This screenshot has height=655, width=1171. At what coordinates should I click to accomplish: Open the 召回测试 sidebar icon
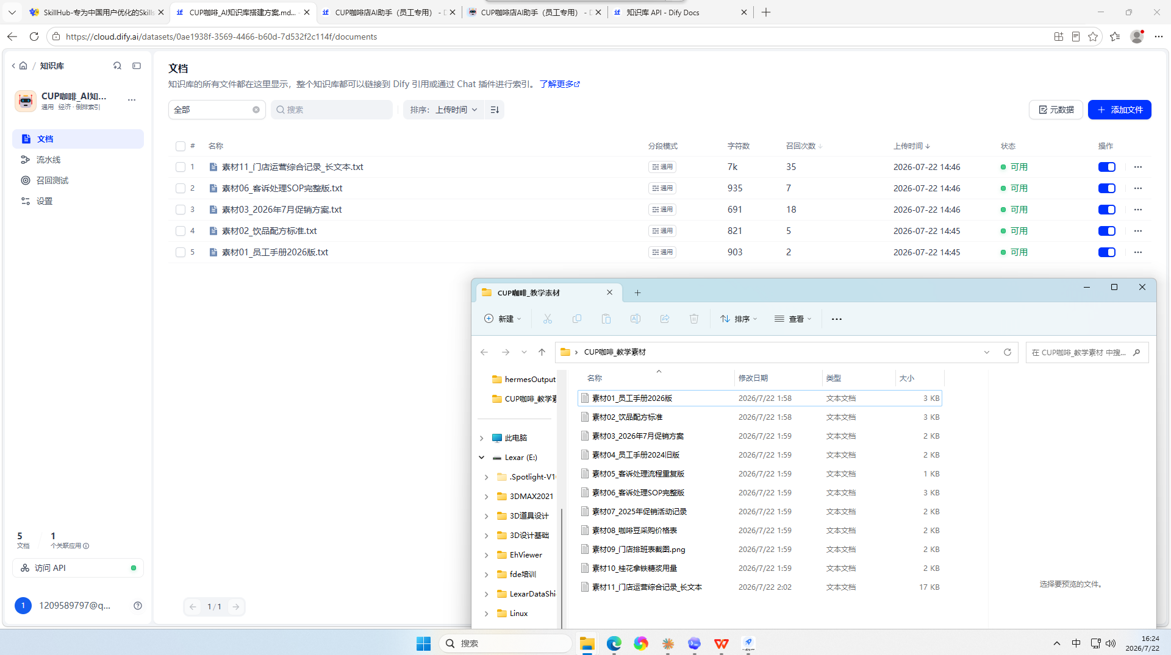pos(26,180)
